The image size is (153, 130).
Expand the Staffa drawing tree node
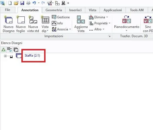pyautogui.click(x=5, y=56)
